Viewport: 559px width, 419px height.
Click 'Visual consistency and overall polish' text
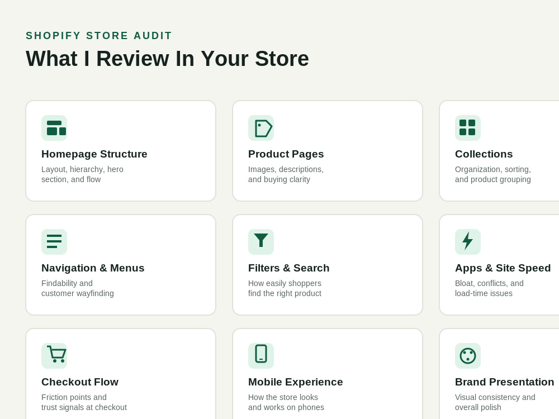(x=495, y=402)
